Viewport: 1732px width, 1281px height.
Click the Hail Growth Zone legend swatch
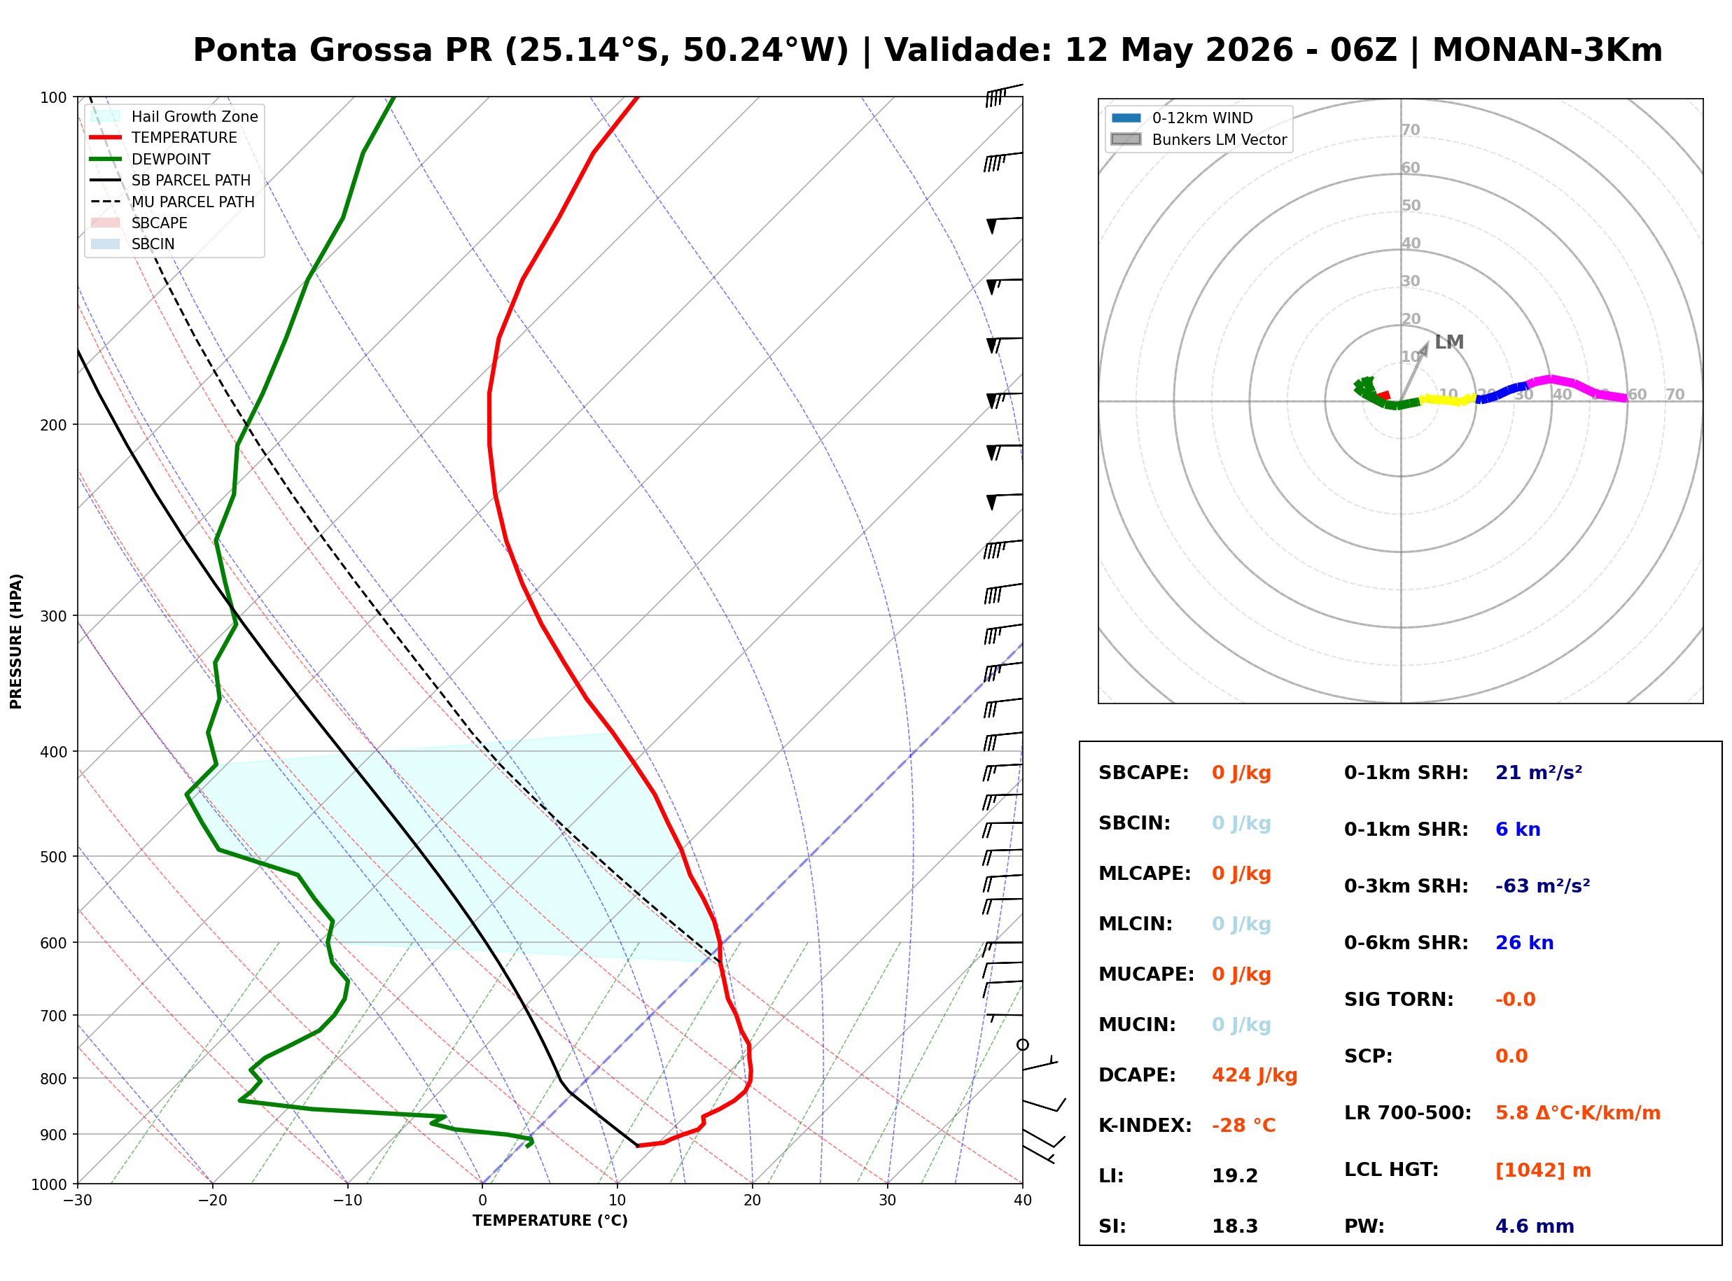tap(106, 116)
